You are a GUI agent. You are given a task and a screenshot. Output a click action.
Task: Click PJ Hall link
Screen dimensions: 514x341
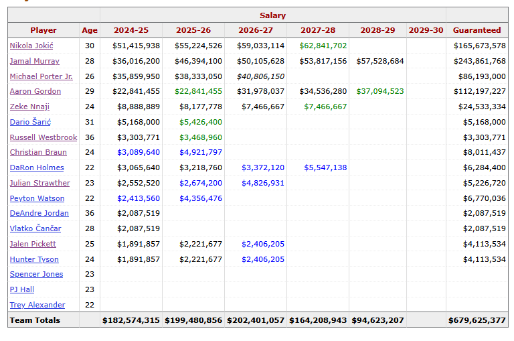[x=22, y=290]
